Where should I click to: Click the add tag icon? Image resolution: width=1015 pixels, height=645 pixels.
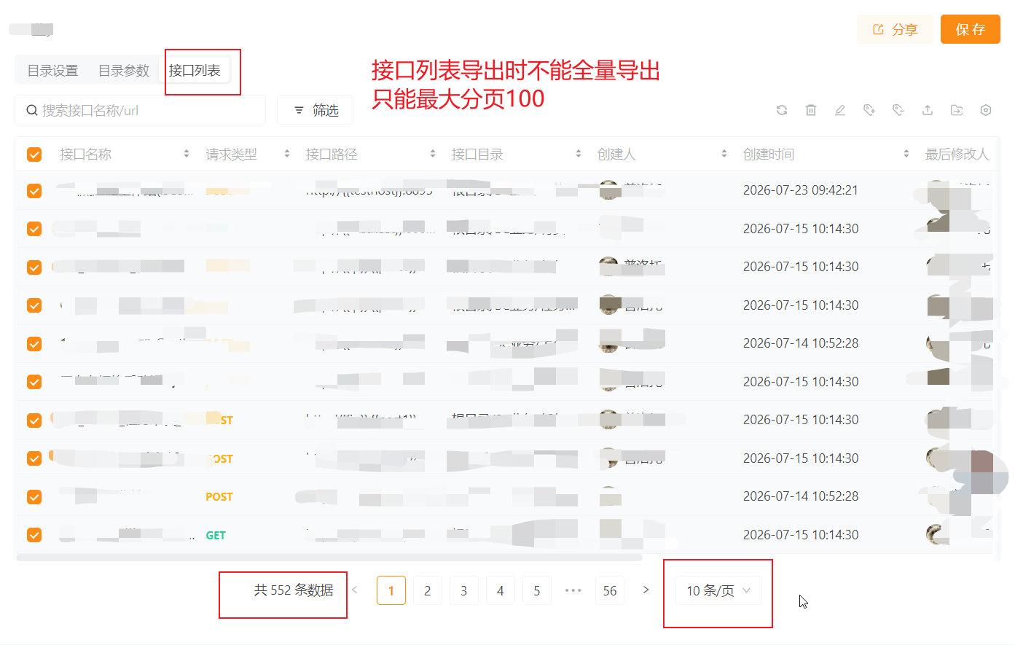pyautogui.click(x=869, y=110)
